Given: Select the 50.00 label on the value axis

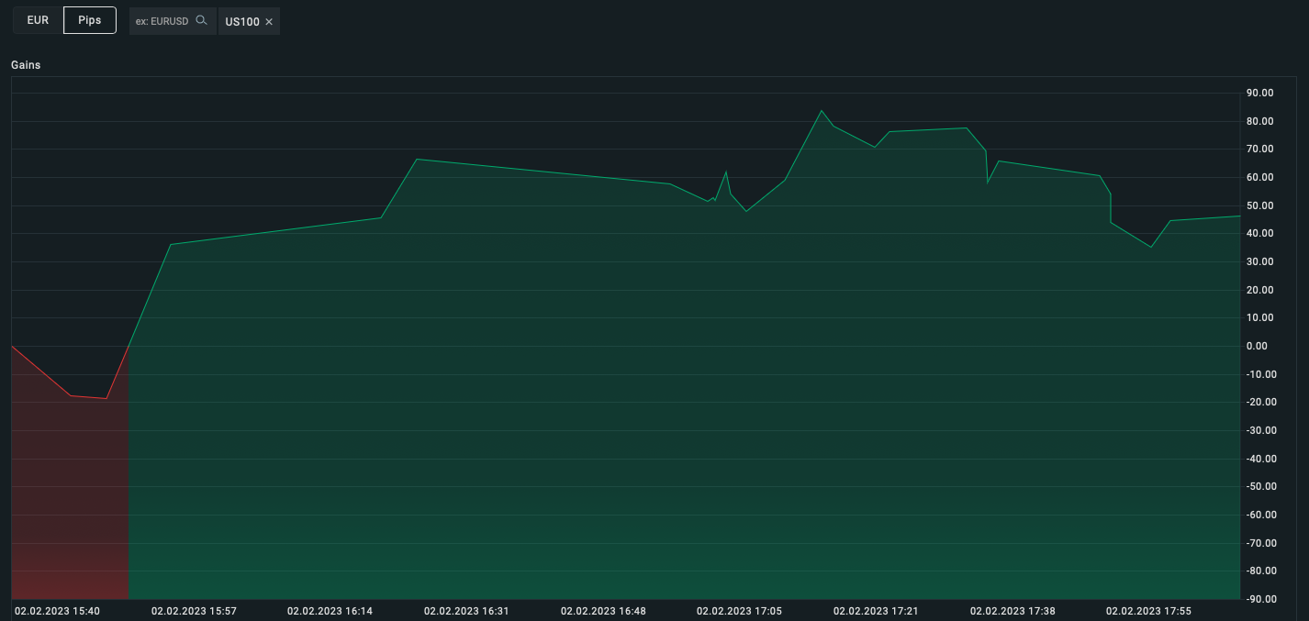Looking at the screenshot, I should click(1259, 205).
